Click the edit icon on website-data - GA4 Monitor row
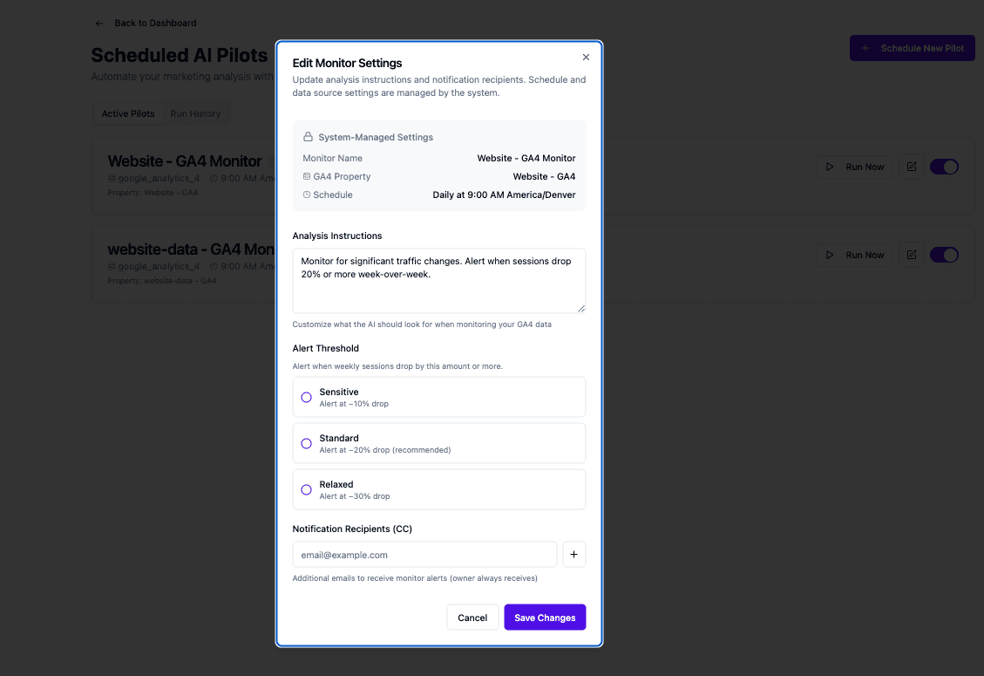 coord(910,254)
